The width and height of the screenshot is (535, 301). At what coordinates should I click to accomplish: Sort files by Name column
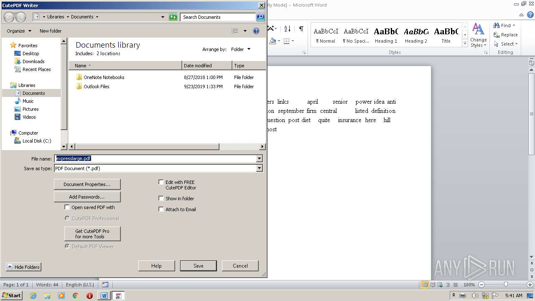125,66
